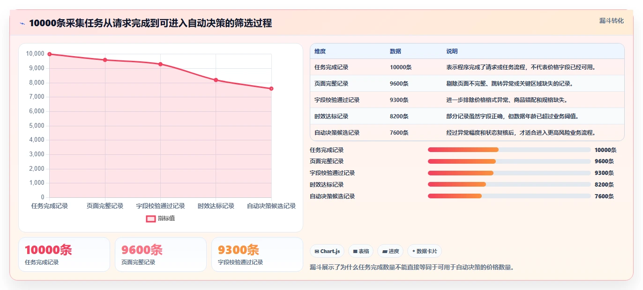Click the 10000条 任务完成记录 data card

point(64,254)
